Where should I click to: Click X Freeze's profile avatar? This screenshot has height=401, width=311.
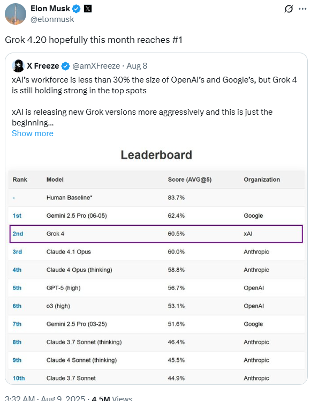click(x=18, y=66)
